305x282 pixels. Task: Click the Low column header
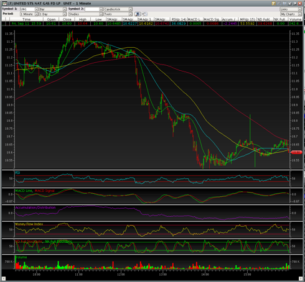[98, 19]
